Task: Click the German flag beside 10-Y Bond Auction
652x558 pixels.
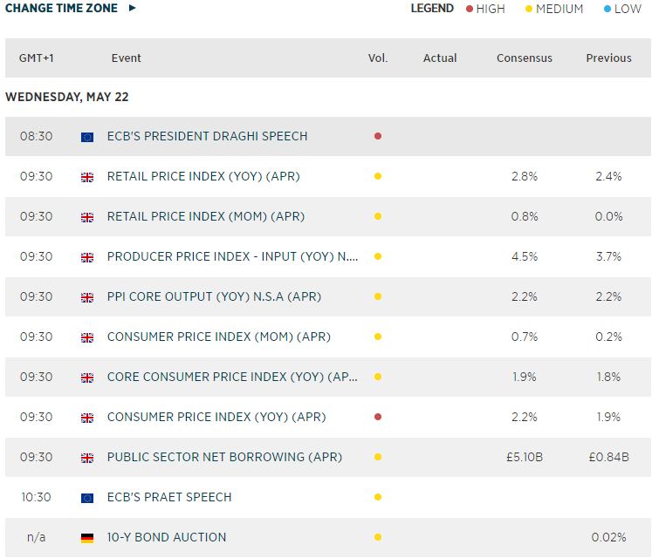Action: coord(87,538)
